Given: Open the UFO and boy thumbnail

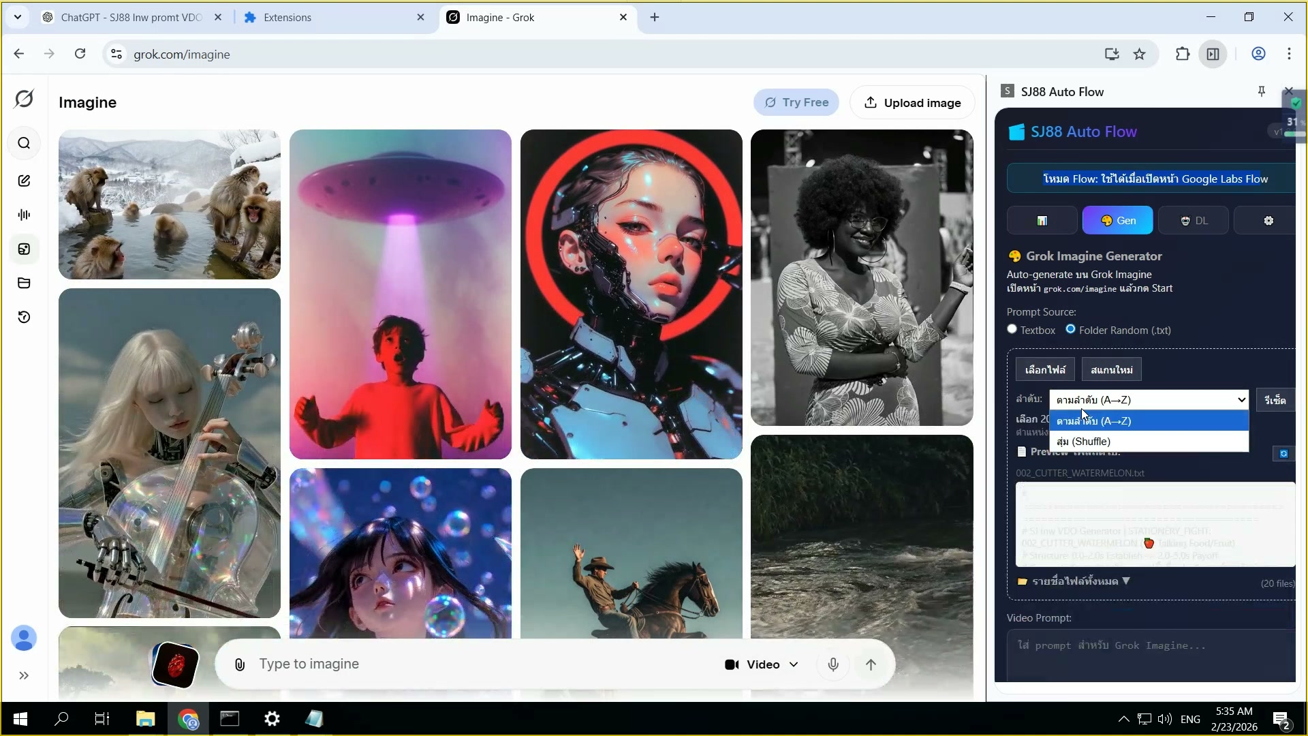Looking at the screenshot, I should [400, 294].
